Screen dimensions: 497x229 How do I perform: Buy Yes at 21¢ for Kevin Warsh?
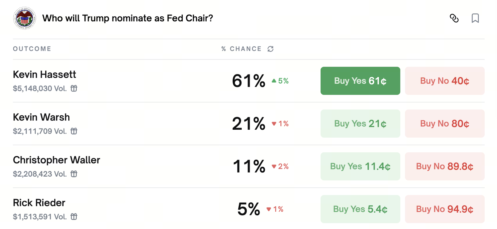(x=360, y=123)
